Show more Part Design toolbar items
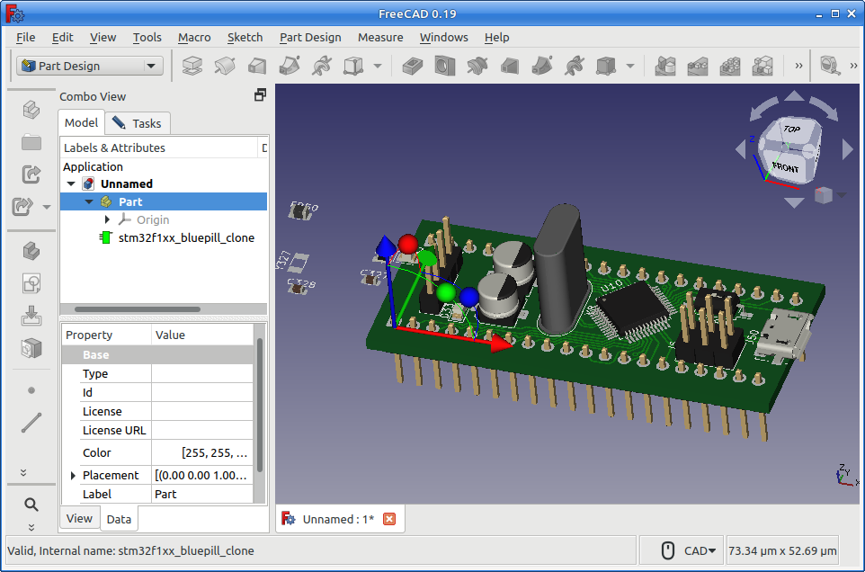Viewport: 865px width, 572px height. click(x=798, y=66)
